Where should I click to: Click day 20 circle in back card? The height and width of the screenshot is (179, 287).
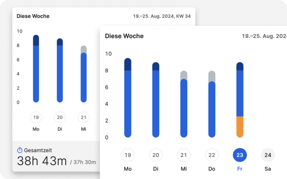tap(60, 117)
